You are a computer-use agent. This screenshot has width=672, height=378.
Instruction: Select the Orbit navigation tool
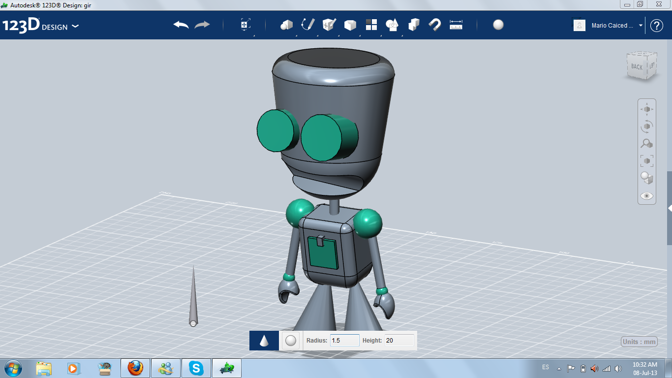(647, 126)
